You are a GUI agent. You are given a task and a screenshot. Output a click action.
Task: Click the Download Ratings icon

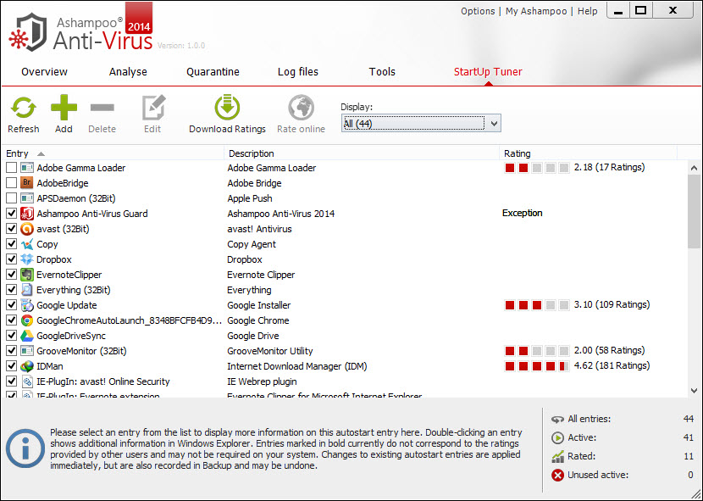coord(227,108)
